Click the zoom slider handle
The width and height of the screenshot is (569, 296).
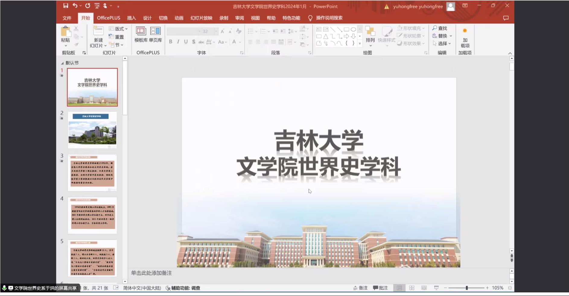(467, 288)
